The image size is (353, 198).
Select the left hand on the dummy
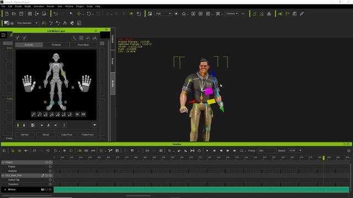[29, 83]
